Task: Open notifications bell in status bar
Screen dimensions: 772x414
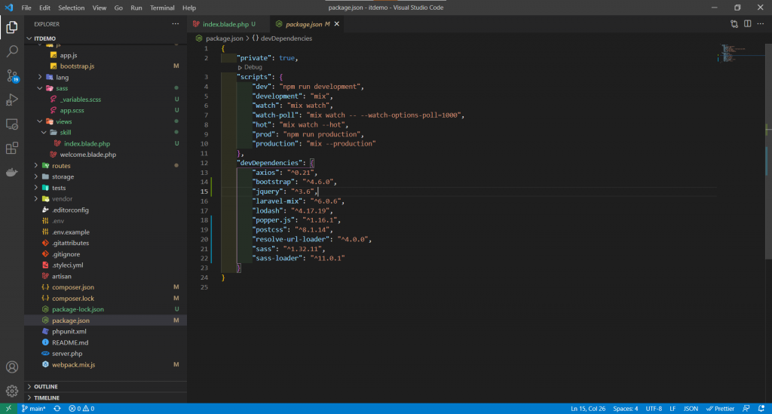Action: tap(761, 409)
